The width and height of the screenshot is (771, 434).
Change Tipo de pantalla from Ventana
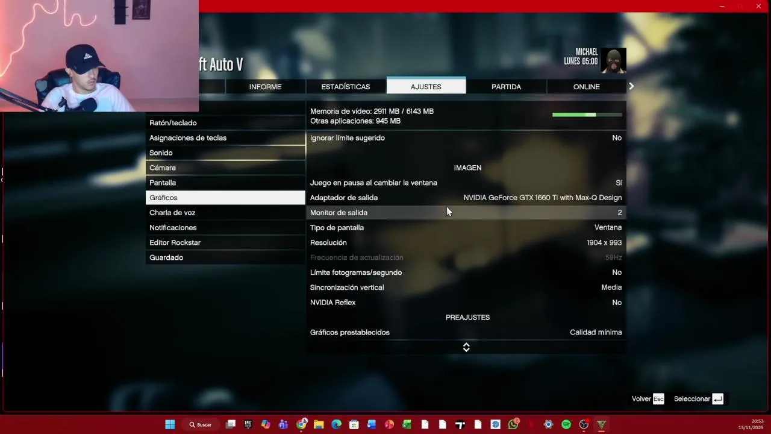(x=466, y=228)
